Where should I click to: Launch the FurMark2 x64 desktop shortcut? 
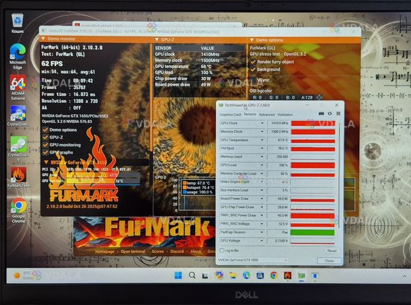point(18,177)
